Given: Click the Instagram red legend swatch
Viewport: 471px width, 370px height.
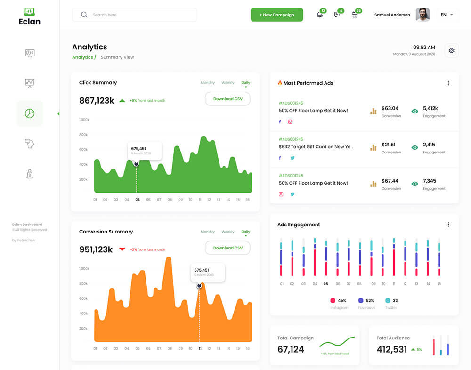Looking at the screenshot, I should [x=333, y=300].
